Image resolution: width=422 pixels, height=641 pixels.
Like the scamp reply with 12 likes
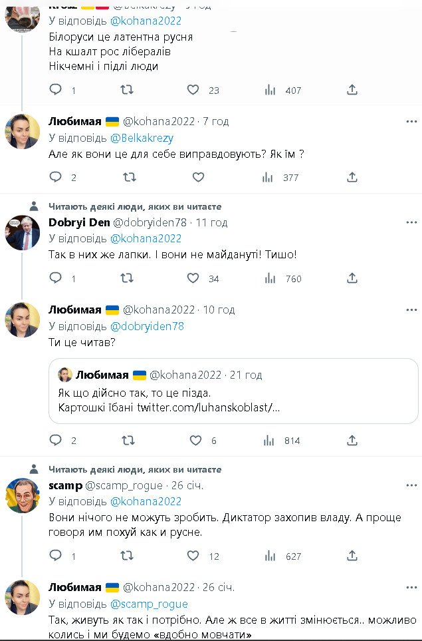[x=193, y=556]
